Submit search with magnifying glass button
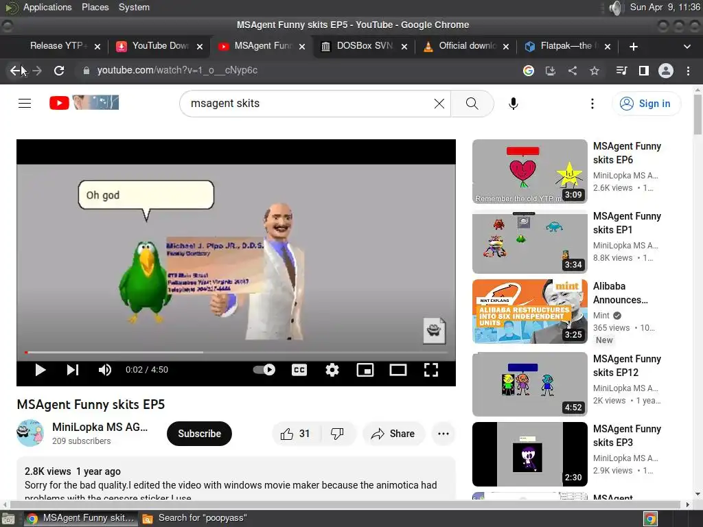 tap(472, 104)
